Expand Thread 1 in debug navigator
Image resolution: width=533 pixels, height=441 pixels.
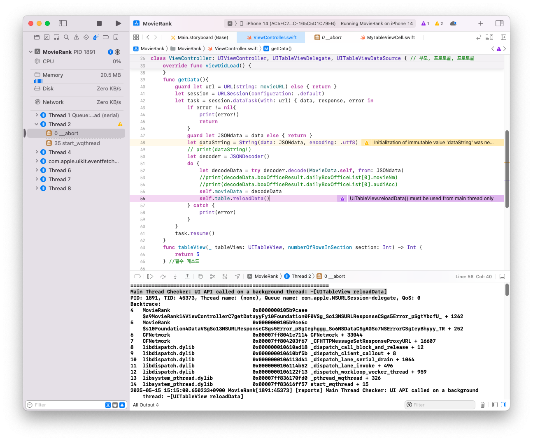[37, 115]
